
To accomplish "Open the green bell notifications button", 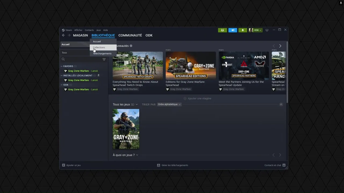I will point(243,30).
